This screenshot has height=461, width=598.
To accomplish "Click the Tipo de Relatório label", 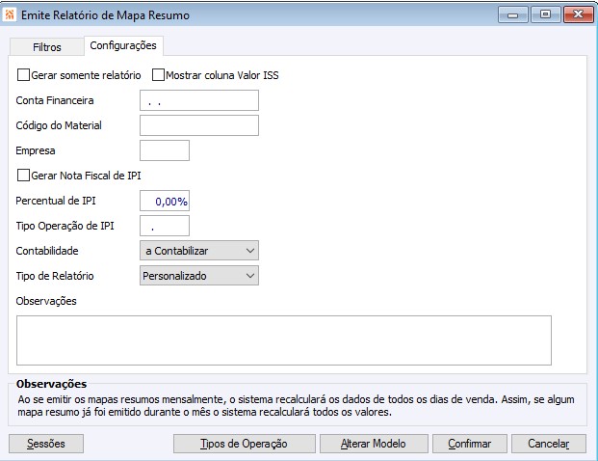I will (x=55, y=276).
